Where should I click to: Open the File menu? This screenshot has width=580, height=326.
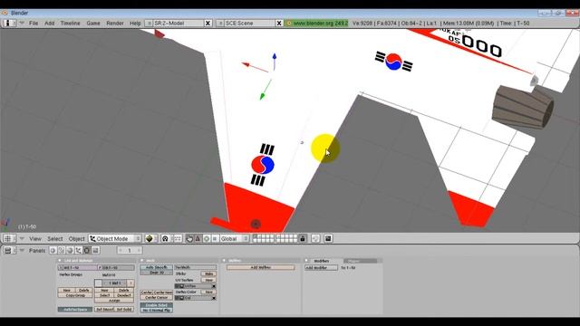pyautogui.click(x=34, y=23)
